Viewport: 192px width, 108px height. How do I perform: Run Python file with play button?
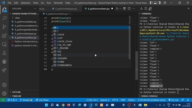tap(117, 9)
